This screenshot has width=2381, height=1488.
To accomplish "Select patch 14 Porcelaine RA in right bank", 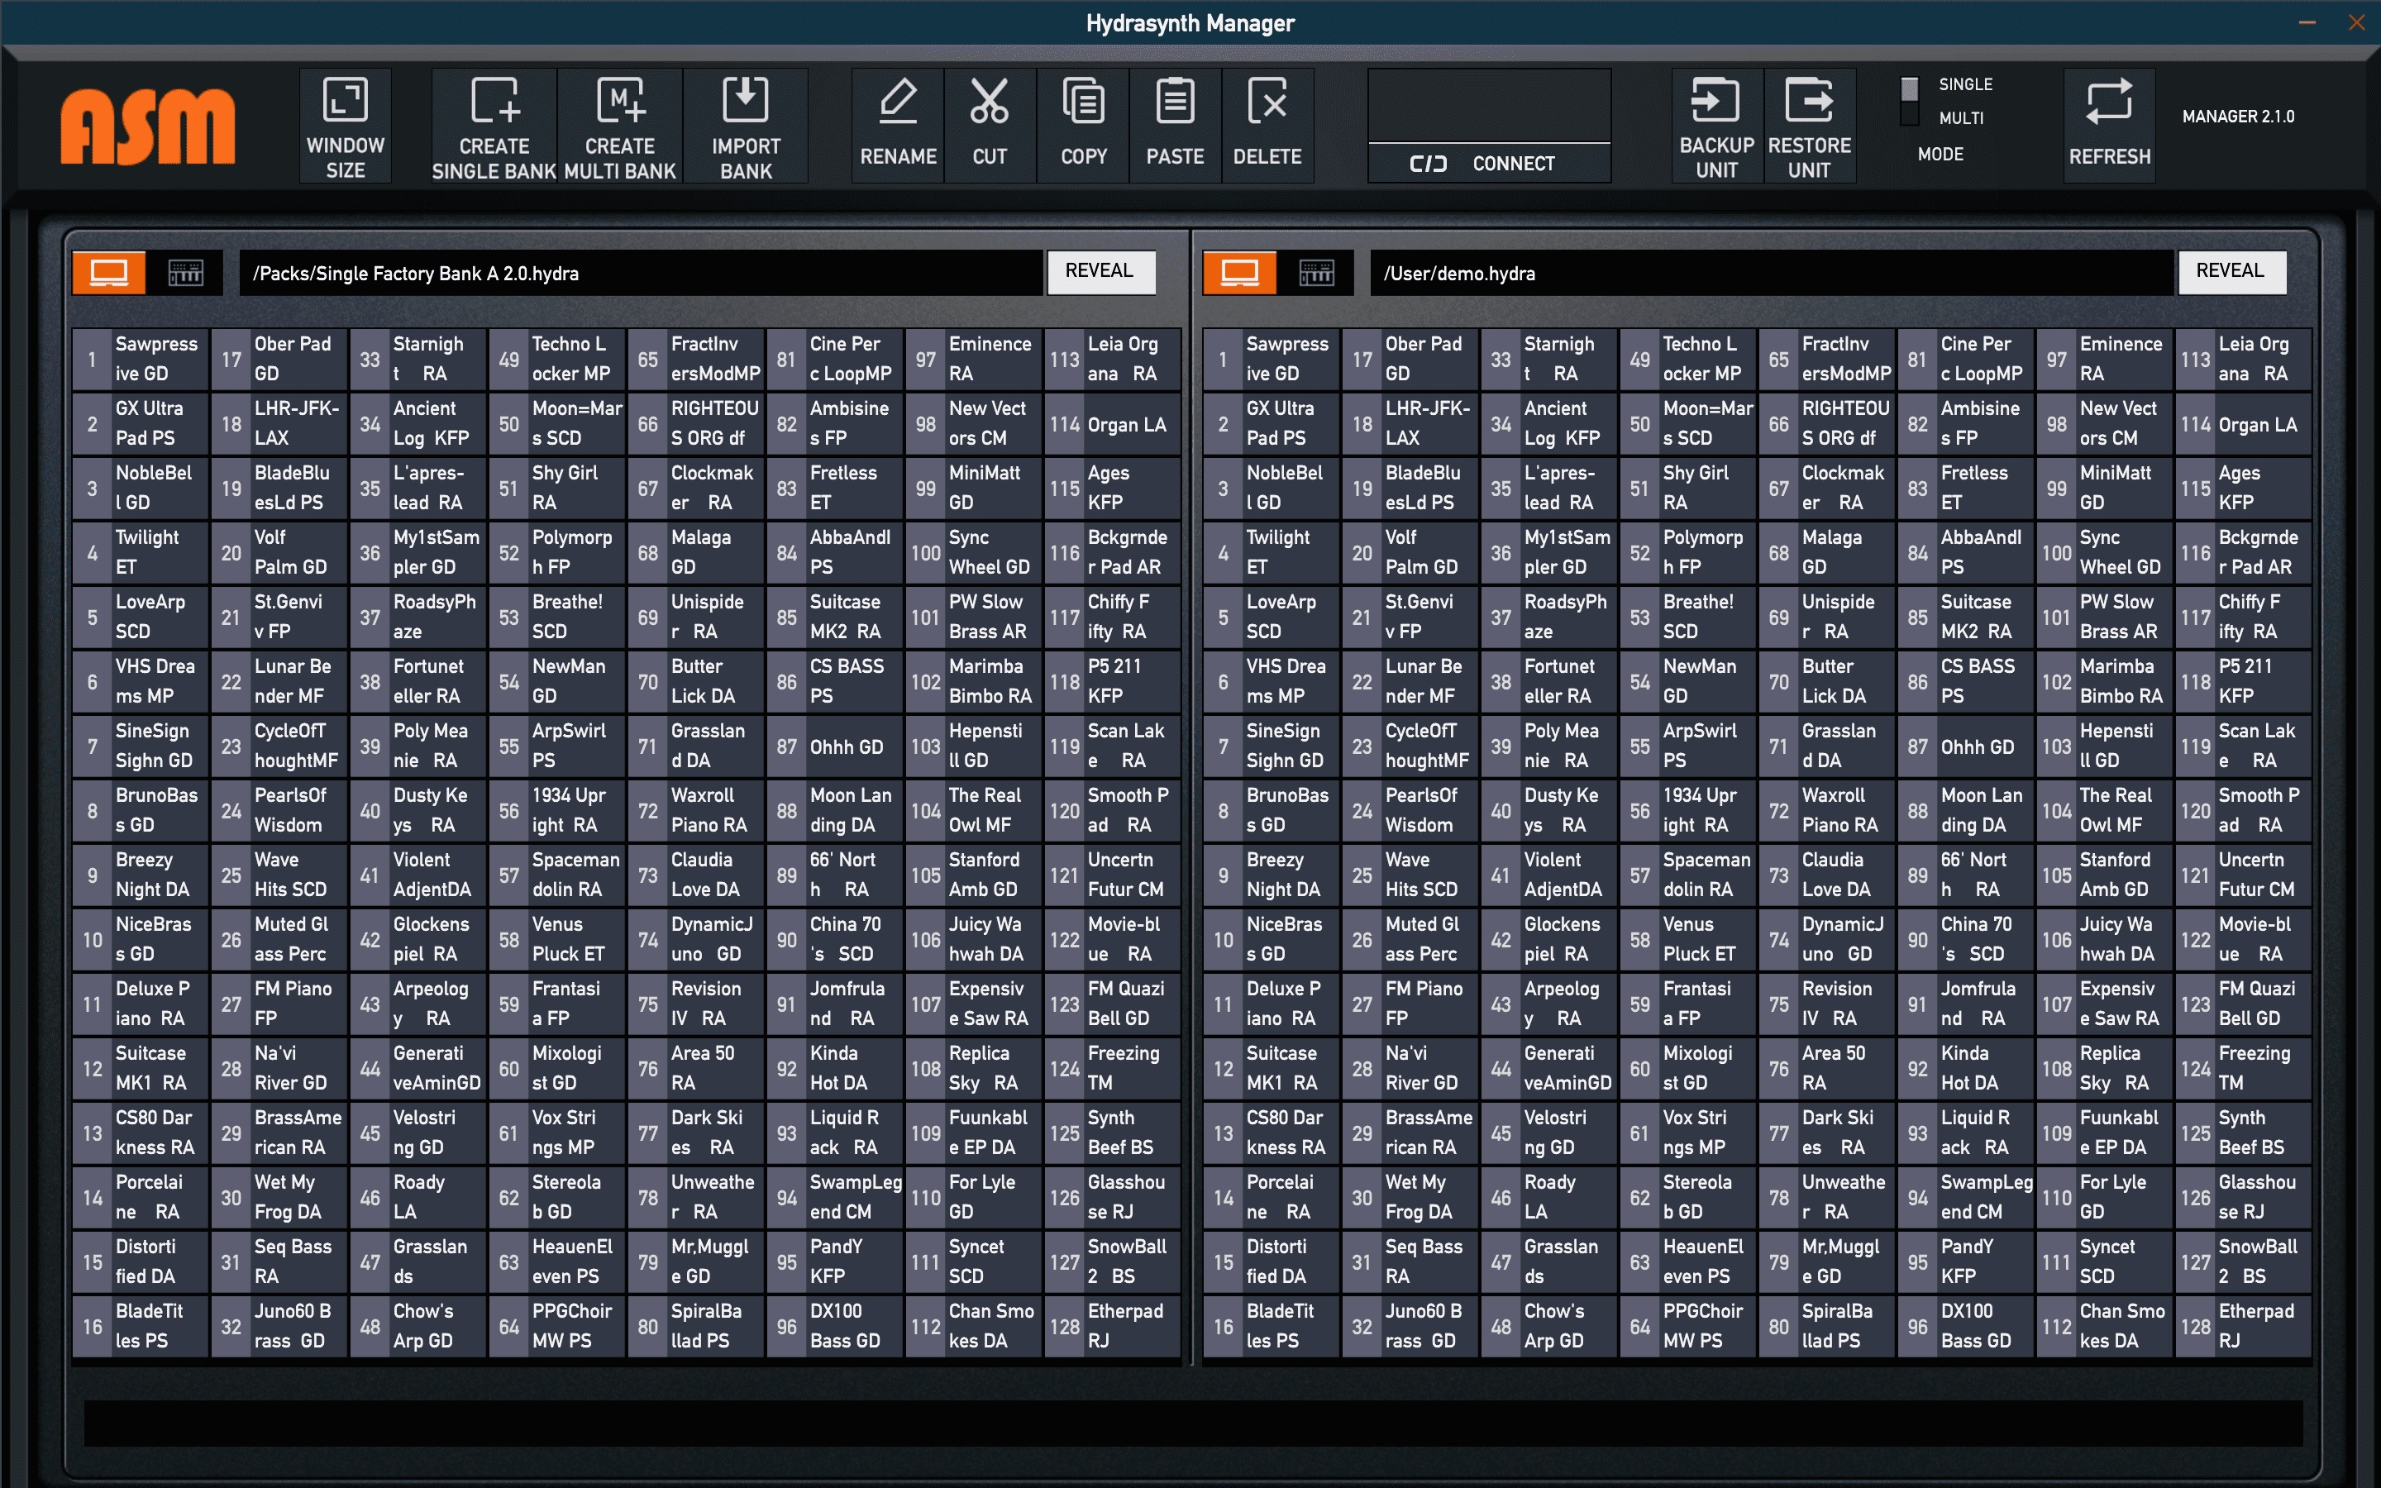I will [x=1272, y=1197].
